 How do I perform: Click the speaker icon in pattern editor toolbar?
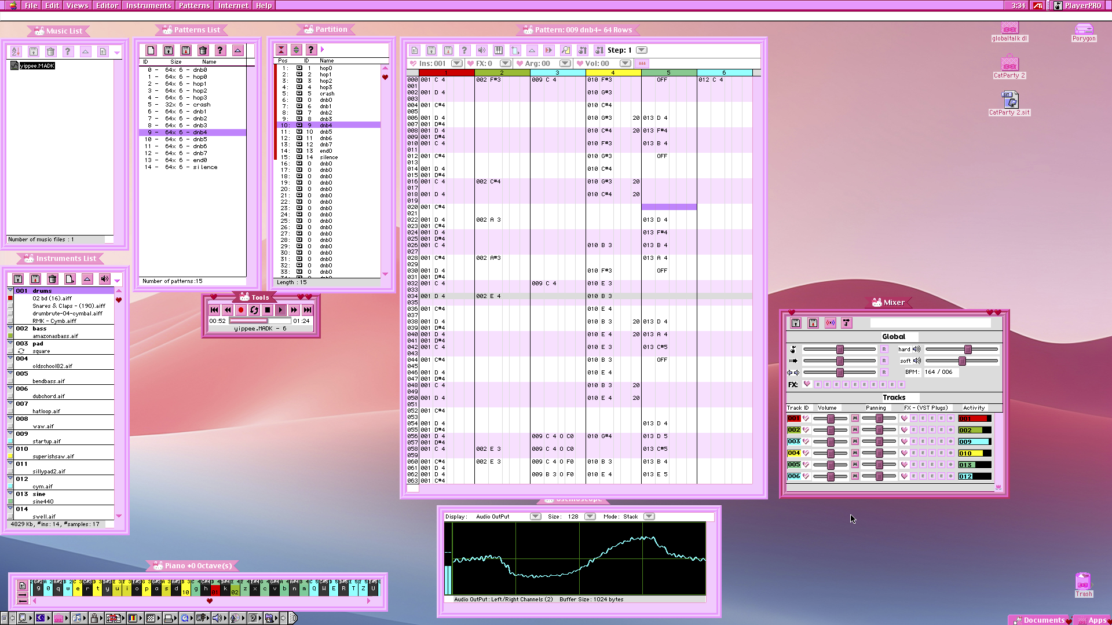pos(481,50)
